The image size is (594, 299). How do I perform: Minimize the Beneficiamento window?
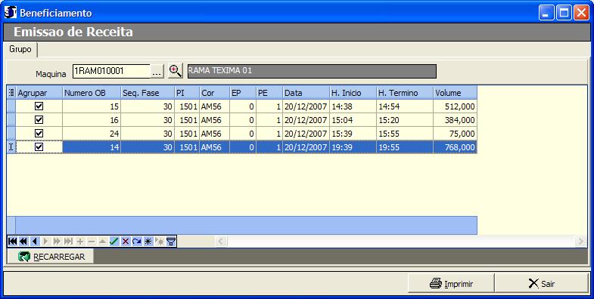click(546, 13)
